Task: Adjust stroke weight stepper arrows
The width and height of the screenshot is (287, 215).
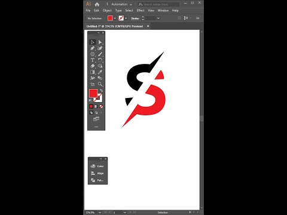Action: (x=143, y=18)
